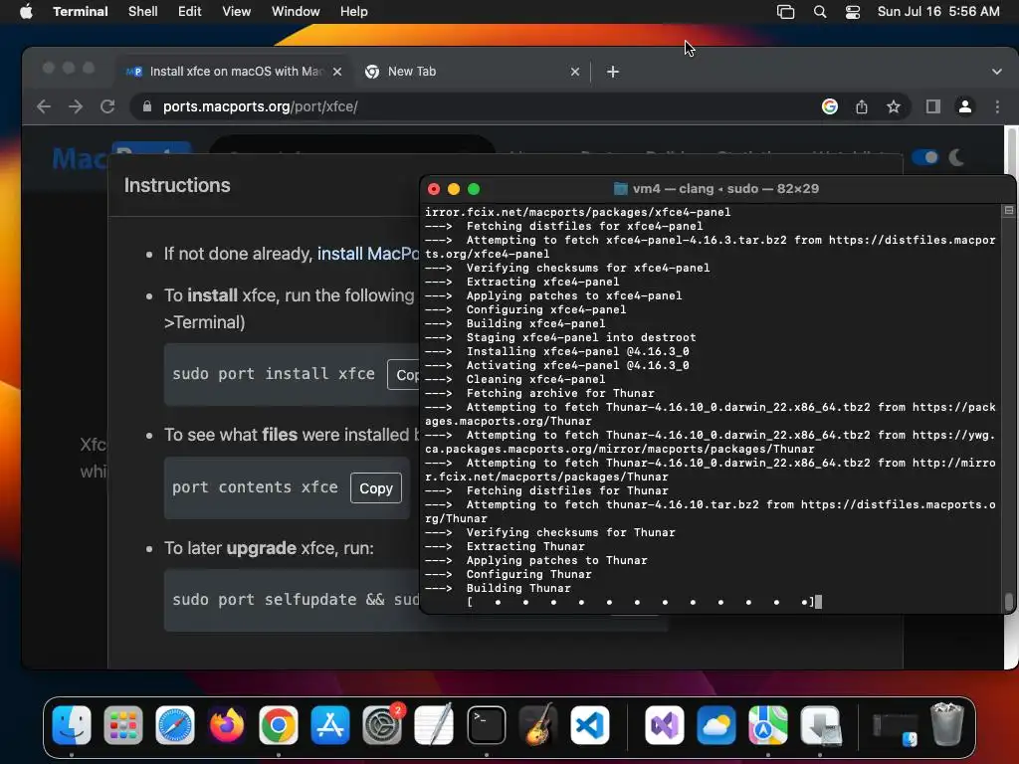
Task: Open Maps from the Dock
Action: tap(767, 725)
